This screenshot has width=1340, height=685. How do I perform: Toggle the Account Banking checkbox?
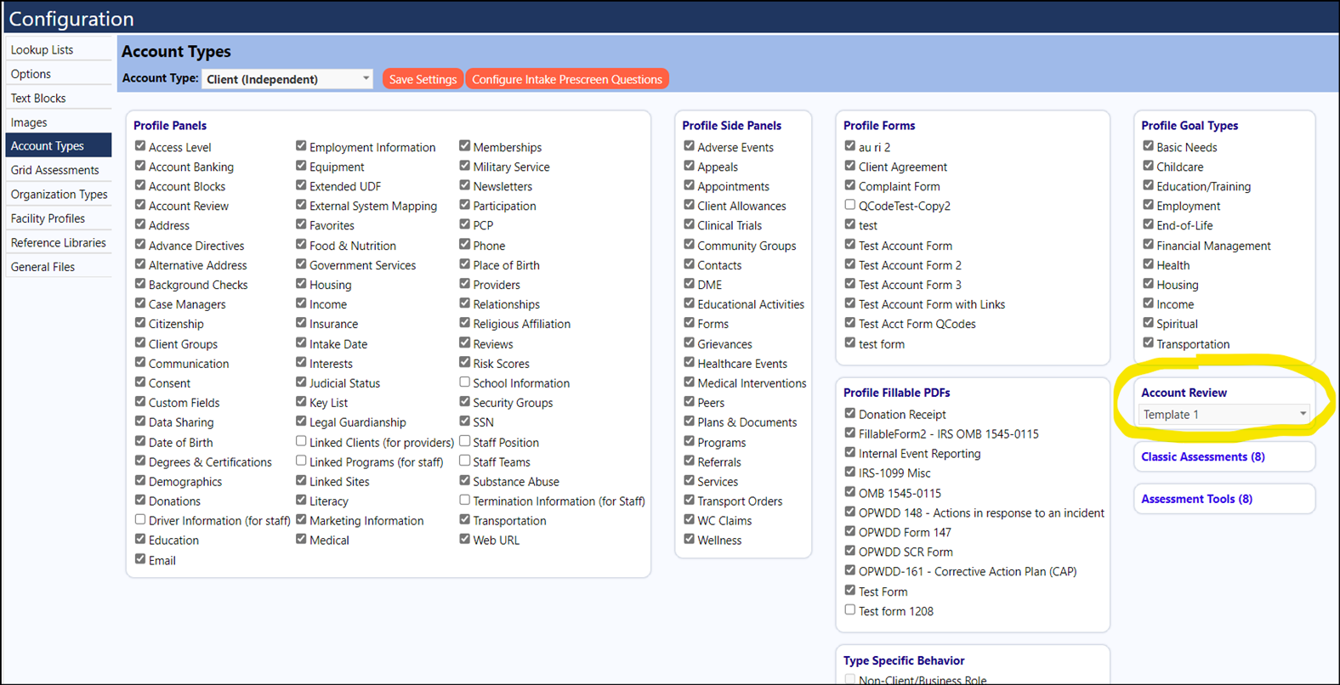click(140, 166)
